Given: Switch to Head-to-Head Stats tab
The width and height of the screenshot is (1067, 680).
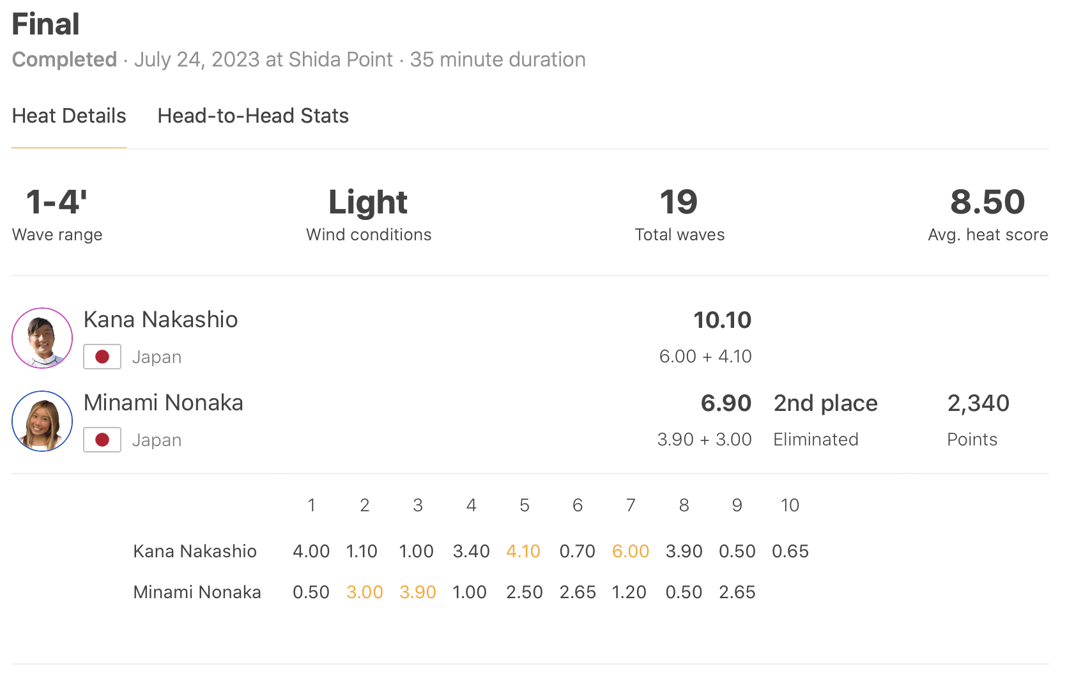Looking at the screenshot, I should (253, 116).
